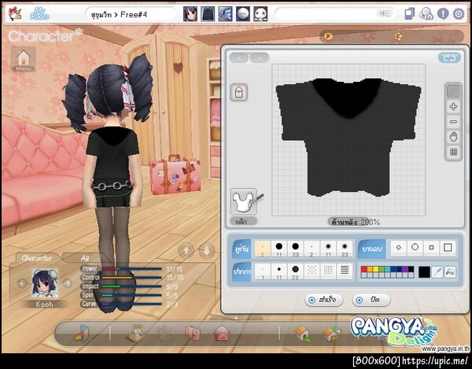Open the red mailbox envelope icon
The height and width of the screenshot is (369, 472).
(222, 334)
